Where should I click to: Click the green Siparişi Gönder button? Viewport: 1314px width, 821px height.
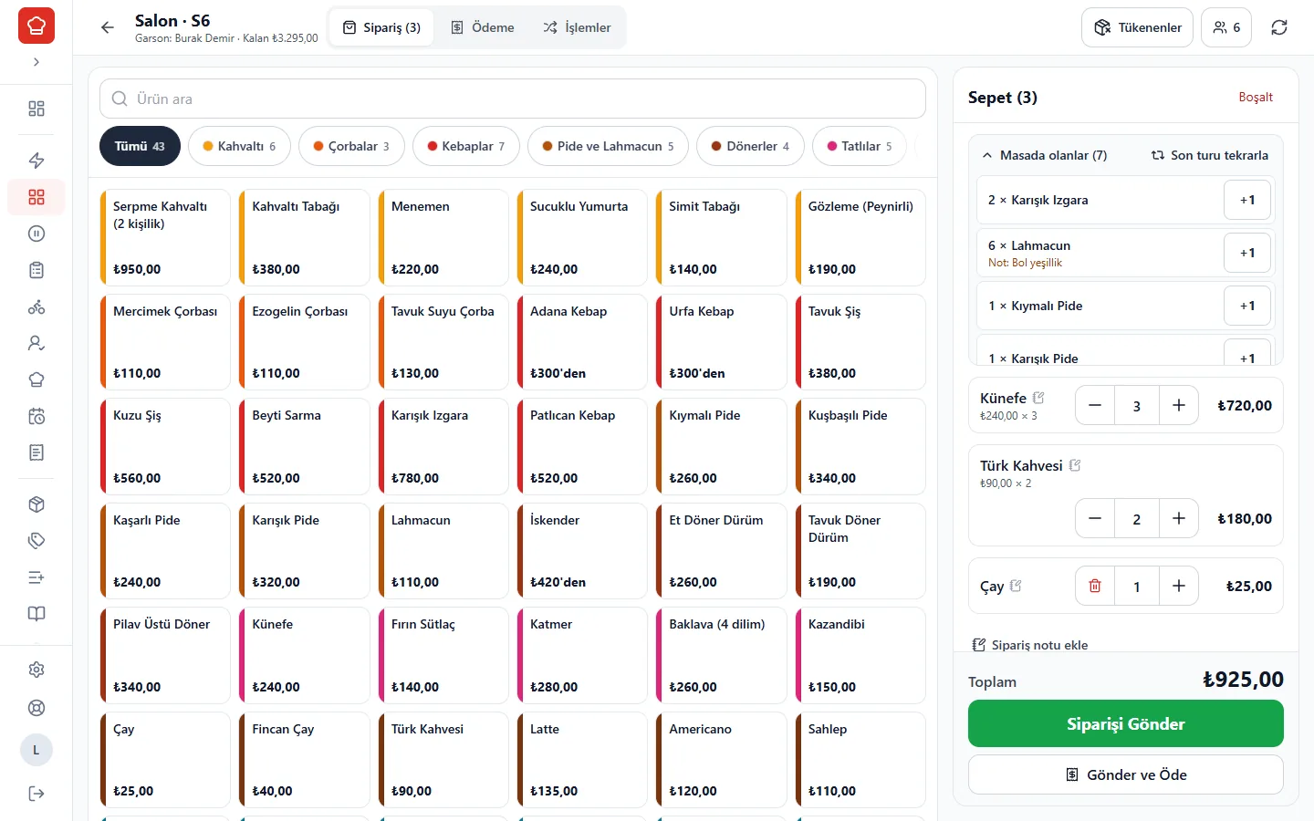[x=1125, y=723]
